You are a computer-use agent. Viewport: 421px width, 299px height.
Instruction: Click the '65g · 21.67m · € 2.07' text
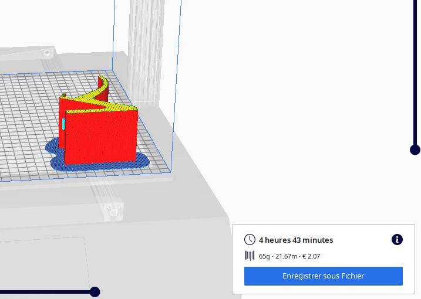click(x=289, y=256)
